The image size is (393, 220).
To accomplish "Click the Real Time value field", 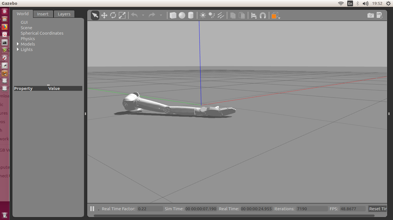I will (x=256, y=209).
